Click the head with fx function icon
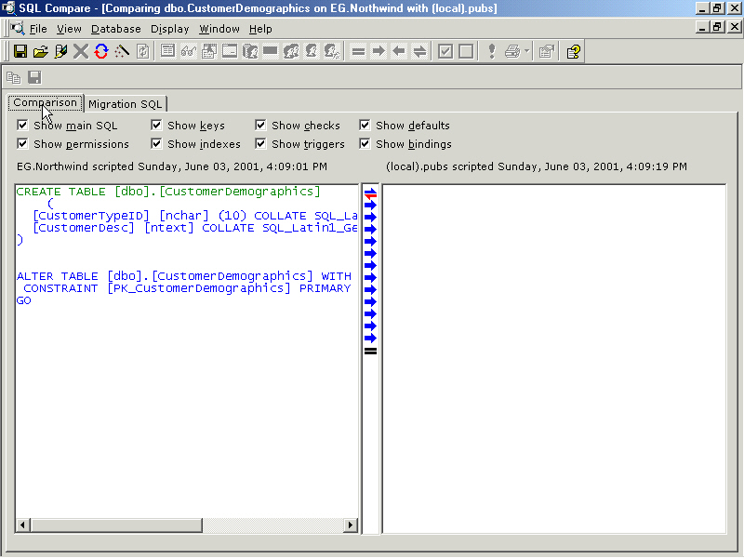 click(x=332, y=51)
